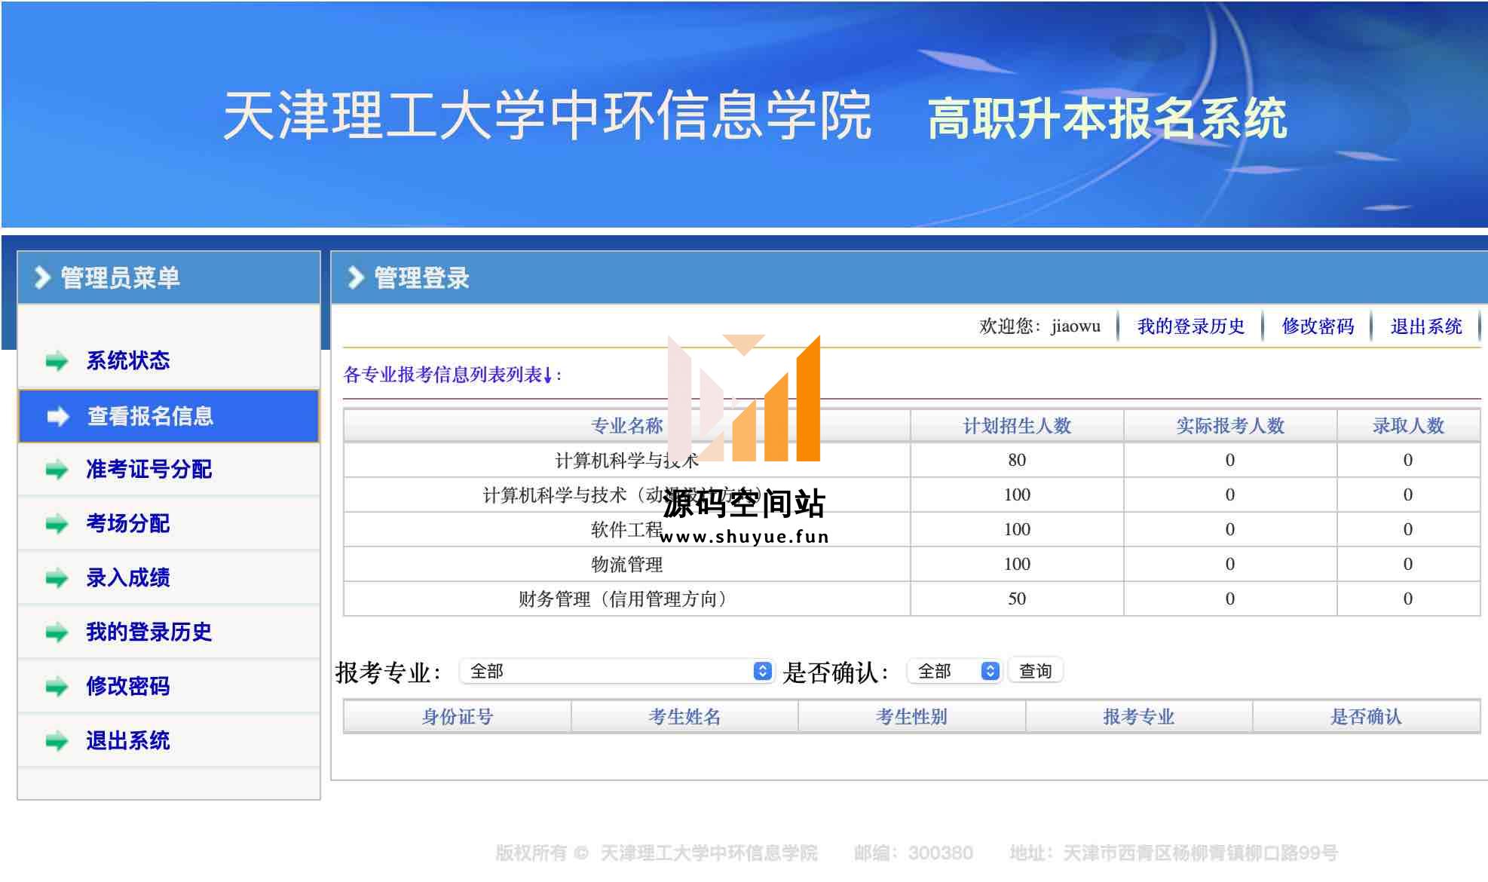Click the 是否确认 column header in results table
The width and height of the screenshot is (1488, 882).
click(1366, 717)
